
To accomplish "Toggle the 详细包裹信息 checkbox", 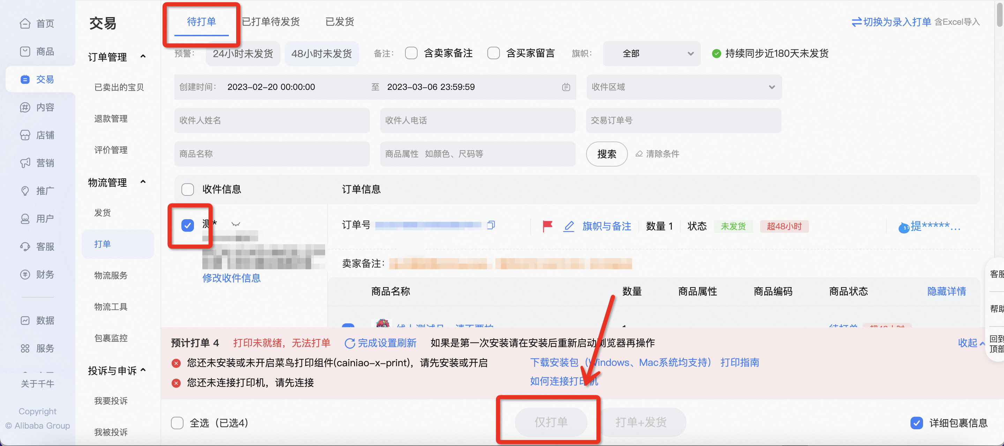I will (x=917, y=423).
